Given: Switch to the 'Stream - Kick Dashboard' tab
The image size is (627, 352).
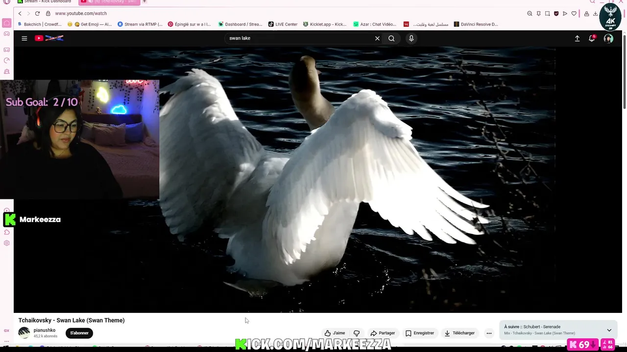Looking at the screenshot, I should [x=44, y=1].
